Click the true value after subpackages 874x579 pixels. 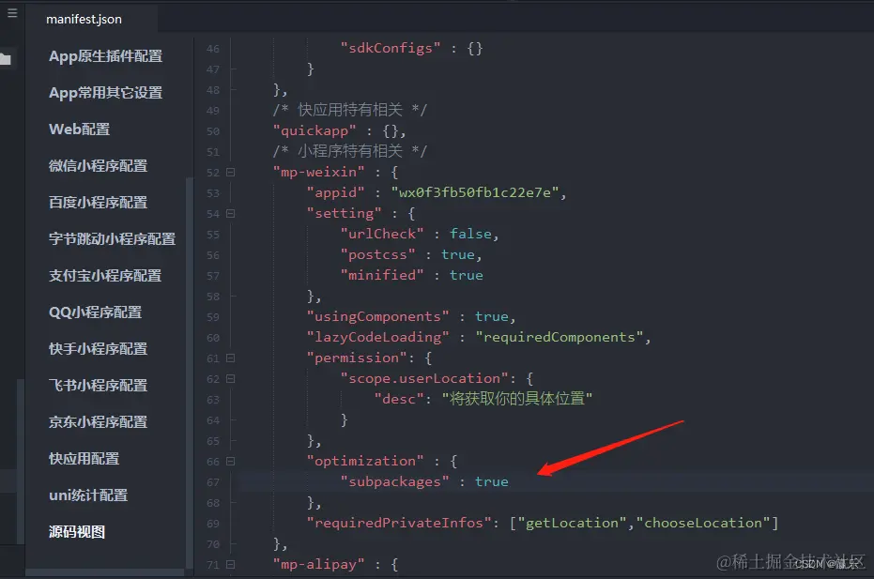pyautogui.click(x=492, y=482)
